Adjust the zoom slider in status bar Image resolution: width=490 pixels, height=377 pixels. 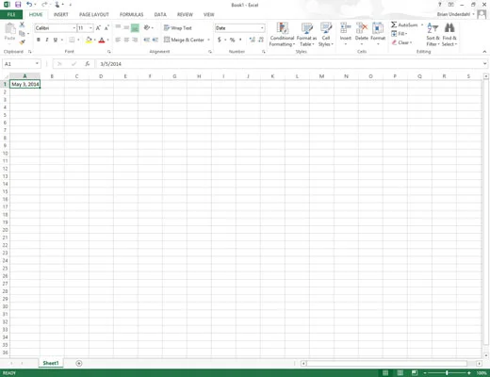click(x=447, y=373)
